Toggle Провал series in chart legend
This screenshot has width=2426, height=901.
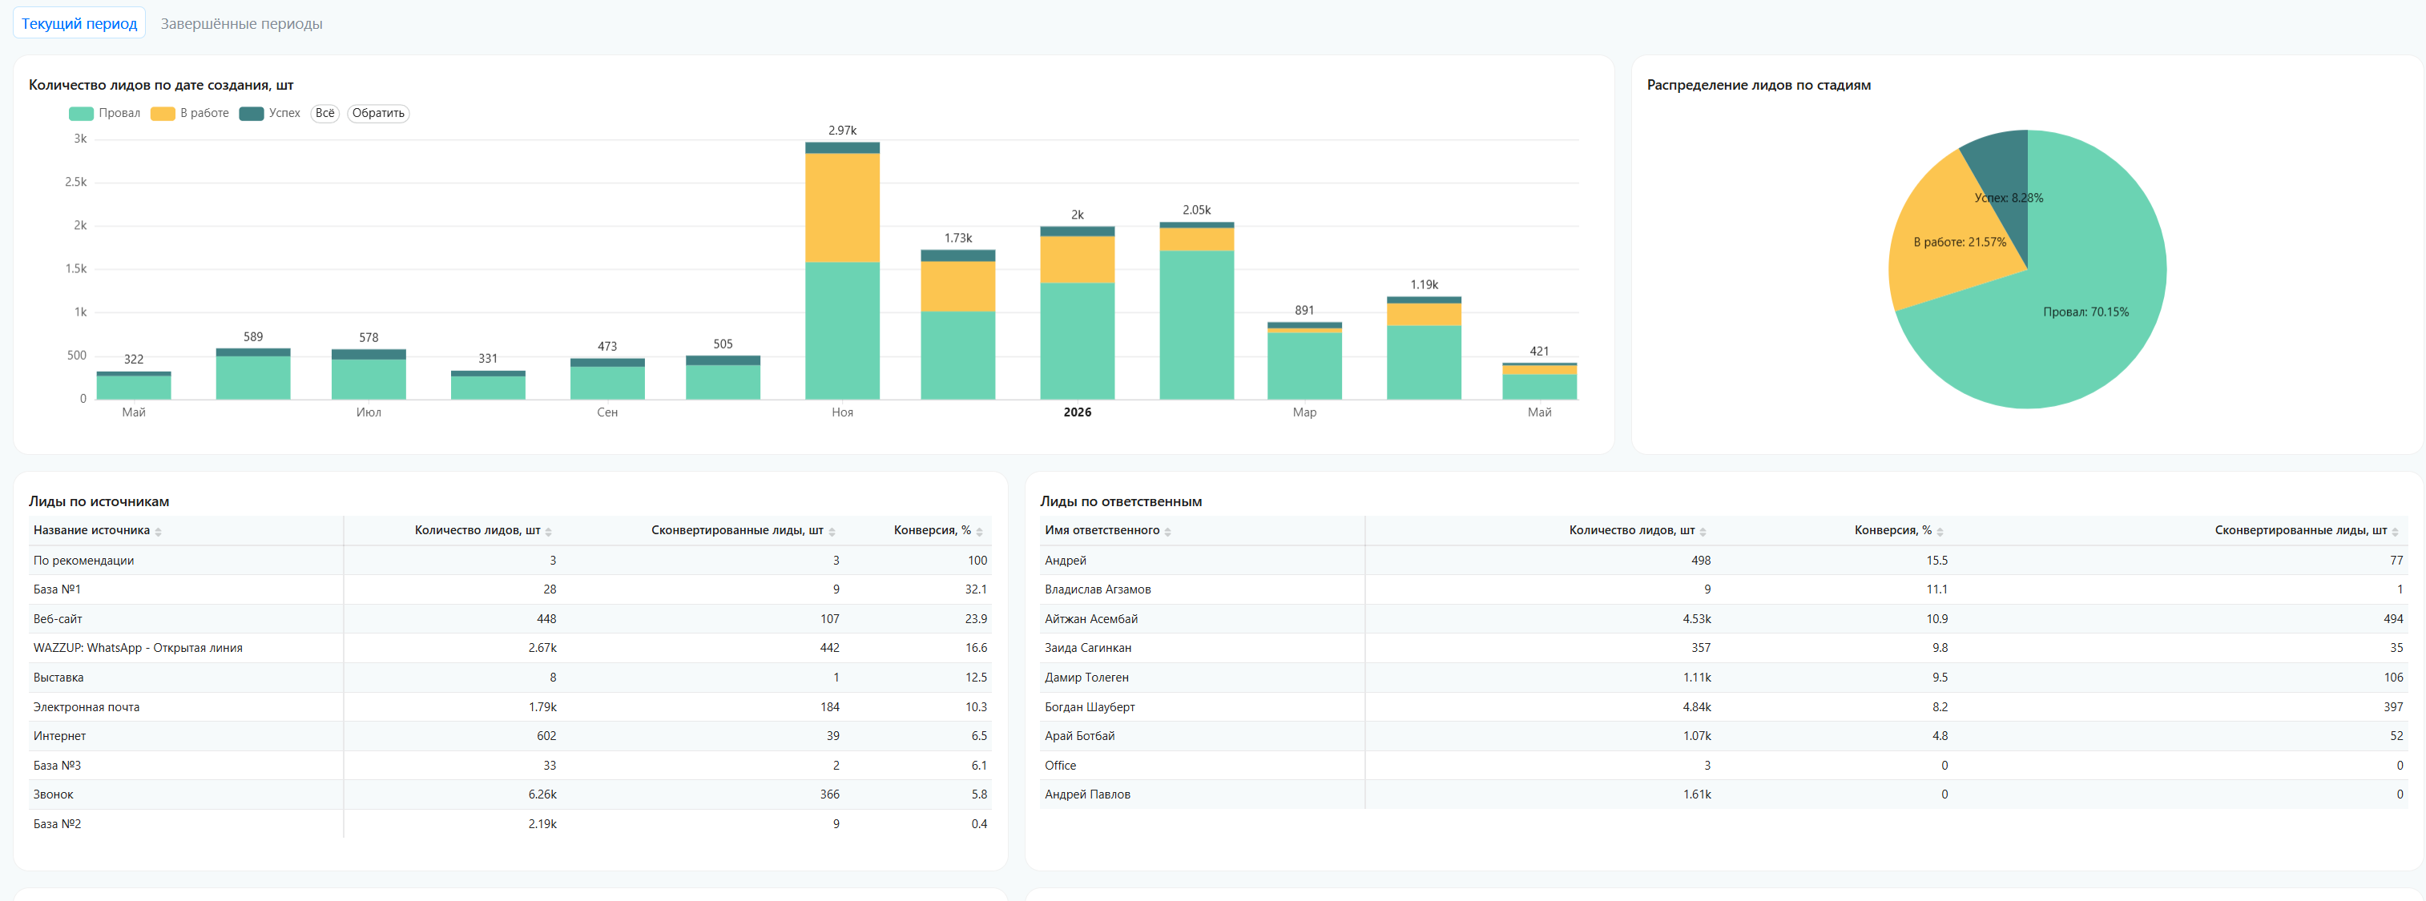(104, 113)
